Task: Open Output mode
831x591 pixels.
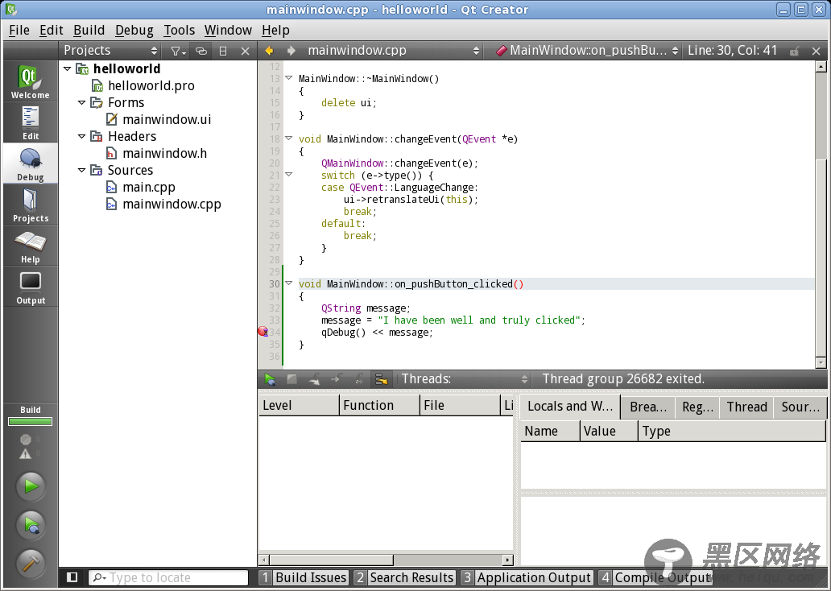Action: point(31,287)
